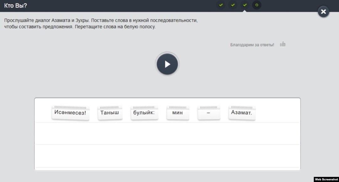Click the text Благодарим за ответы!
Screen dimensions: 339x182
click(252, 45)
